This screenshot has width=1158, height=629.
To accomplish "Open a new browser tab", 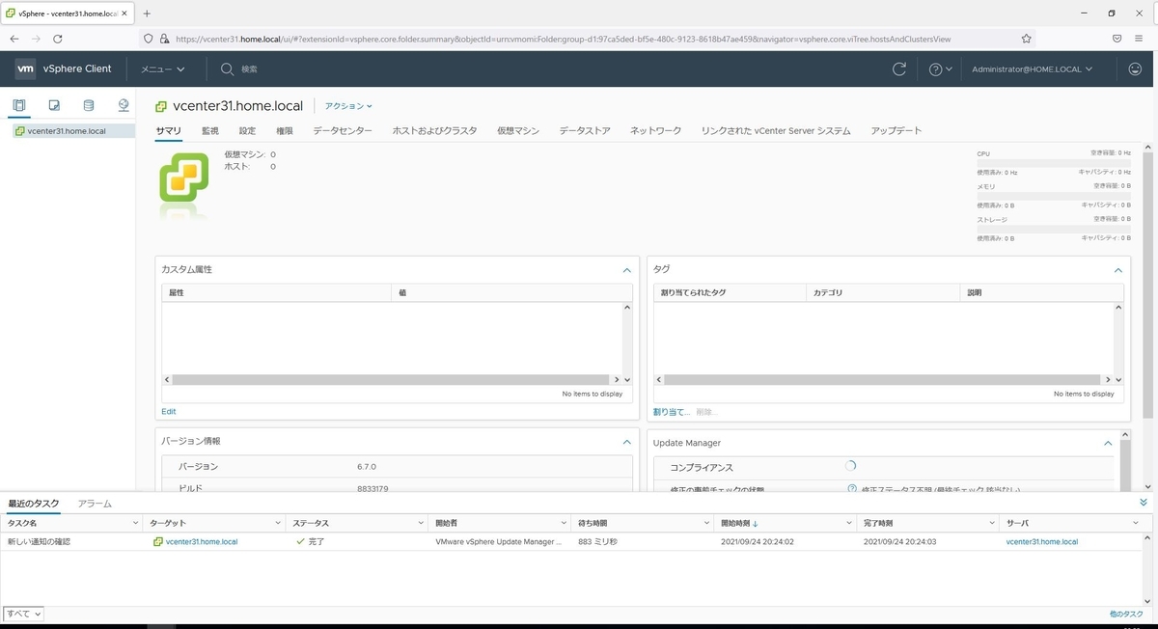I will 147,14.
